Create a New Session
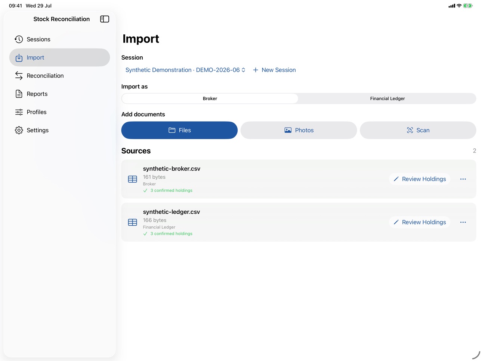This screenshot has height=361, width=482. [274, 70]
